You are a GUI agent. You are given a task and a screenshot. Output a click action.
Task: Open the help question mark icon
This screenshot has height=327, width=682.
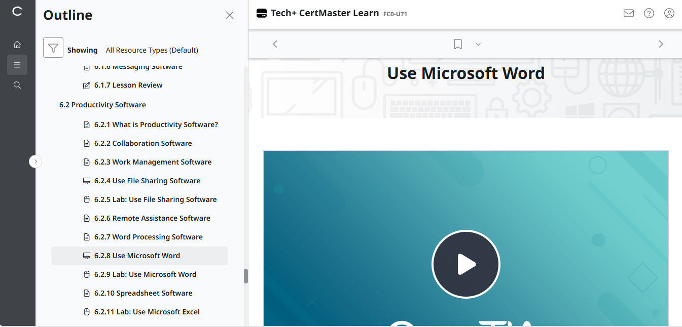pyautogui.click(x=649, y=13)
